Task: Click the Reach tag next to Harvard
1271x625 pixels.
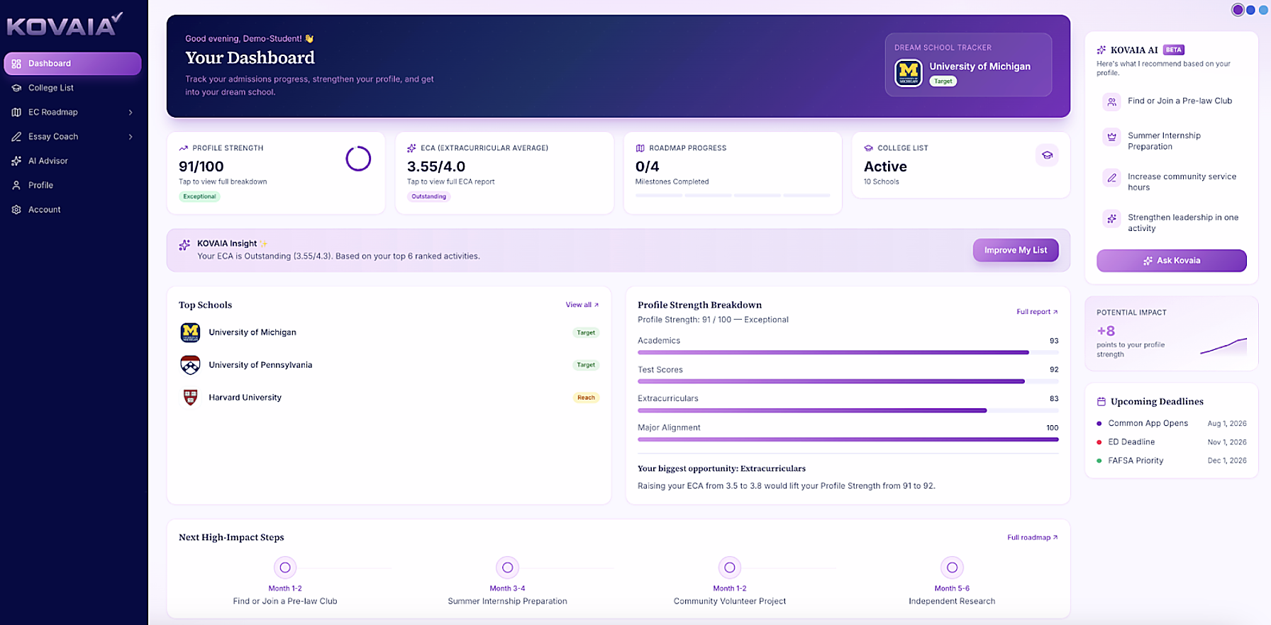Action: click(586, 398)
